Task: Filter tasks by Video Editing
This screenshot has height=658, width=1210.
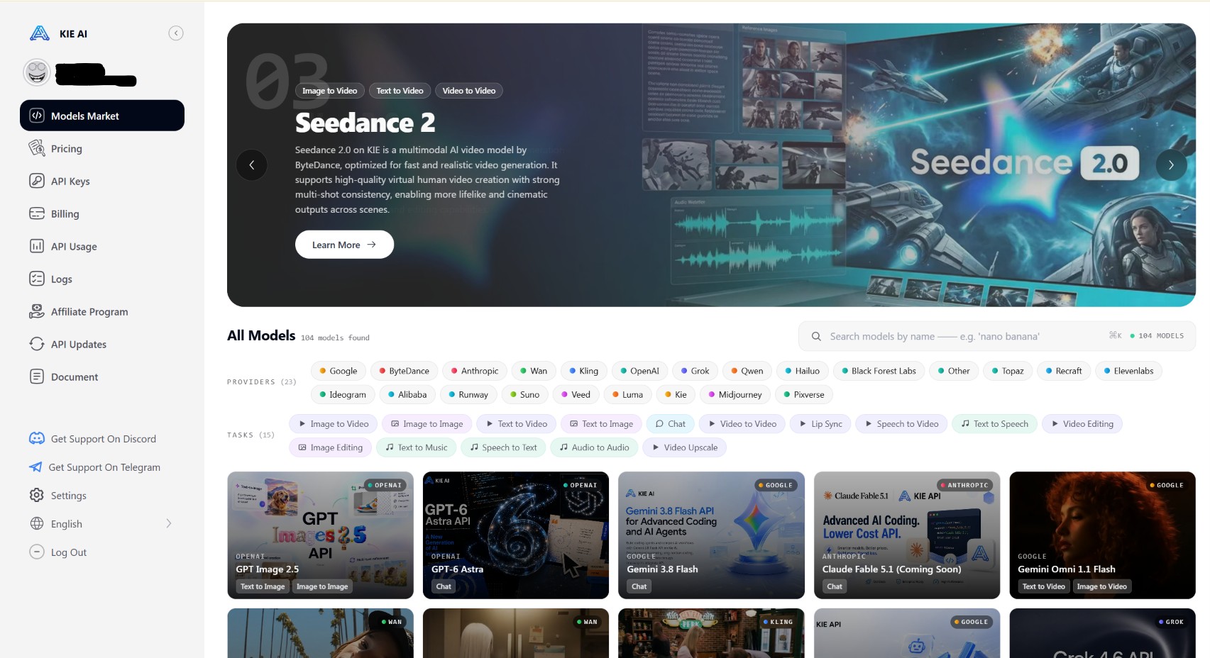Action: pyautogui.click(x=1082, y=424)
